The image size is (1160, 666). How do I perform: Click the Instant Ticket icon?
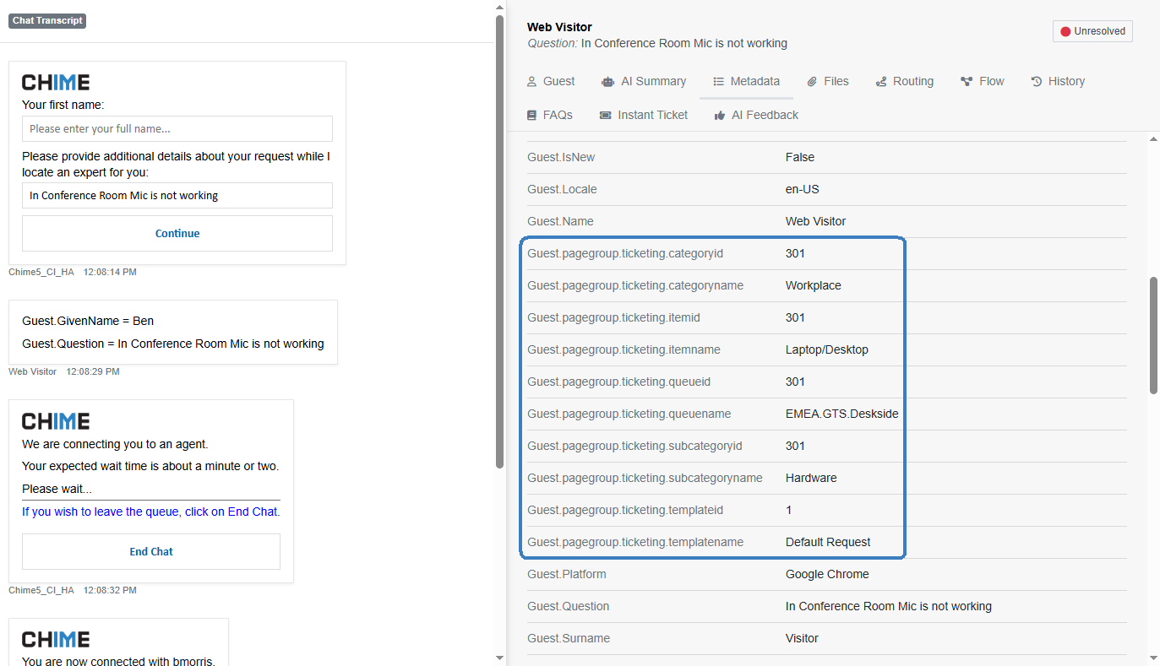pyautogui.click(x=605, y=116)
